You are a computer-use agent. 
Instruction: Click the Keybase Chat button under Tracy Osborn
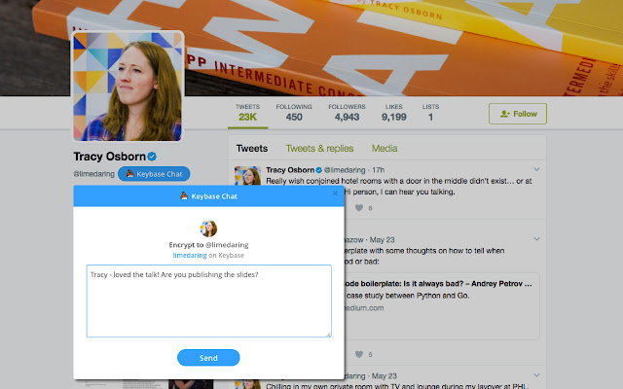pos(154,174)
